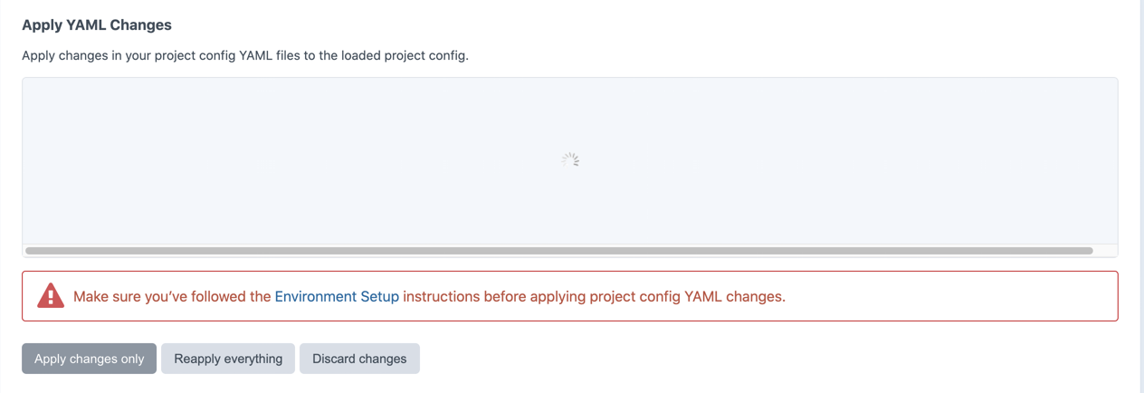Click the word "Apply" in the page heading
1144x393 pixels.
[42, 25]
